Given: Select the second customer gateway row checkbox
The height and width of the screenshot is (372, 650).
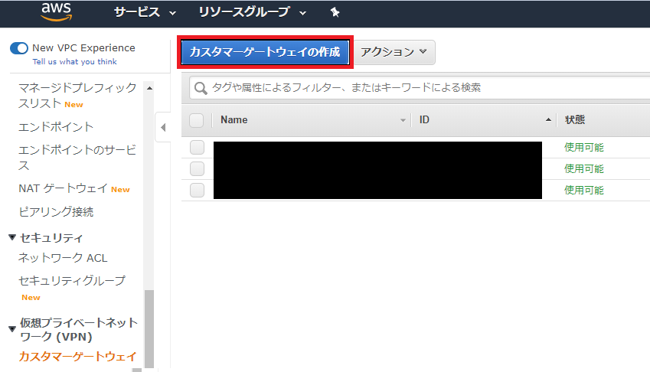Looking at the screenshot, I should pyautogui.click(x=197, y=168).
